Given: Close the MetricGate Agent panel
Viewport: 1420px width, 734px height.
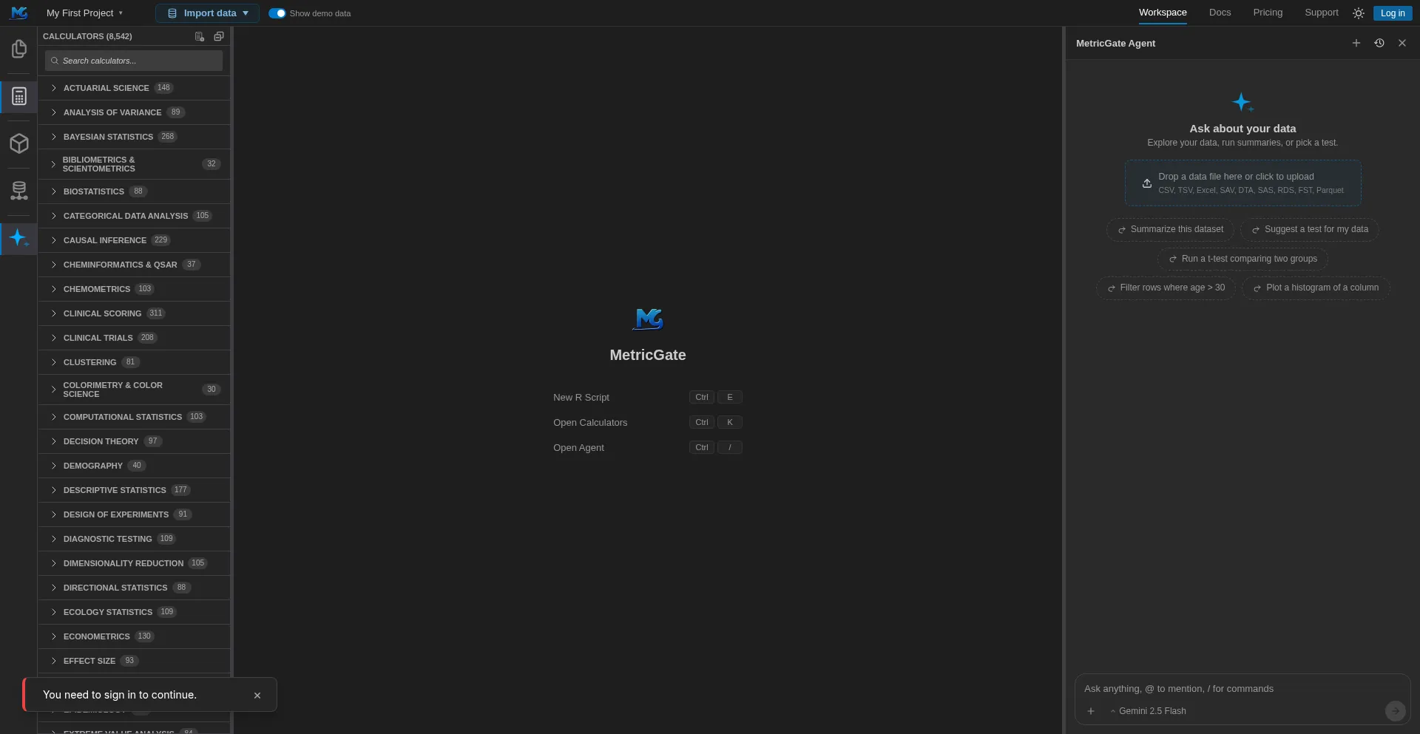Looking at the screenshot, I should pos(1402,43).
